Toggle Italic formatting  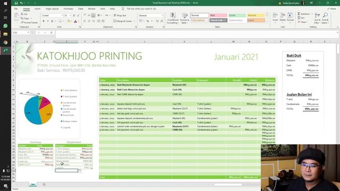pos(48,21)
